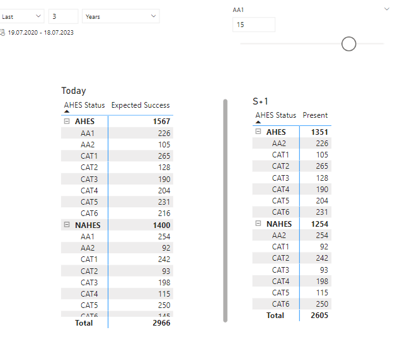Screen dimensions: 407x359
Task: Select CAT2 value 265 in S+1 table
Action: click(x=322, y=166)
